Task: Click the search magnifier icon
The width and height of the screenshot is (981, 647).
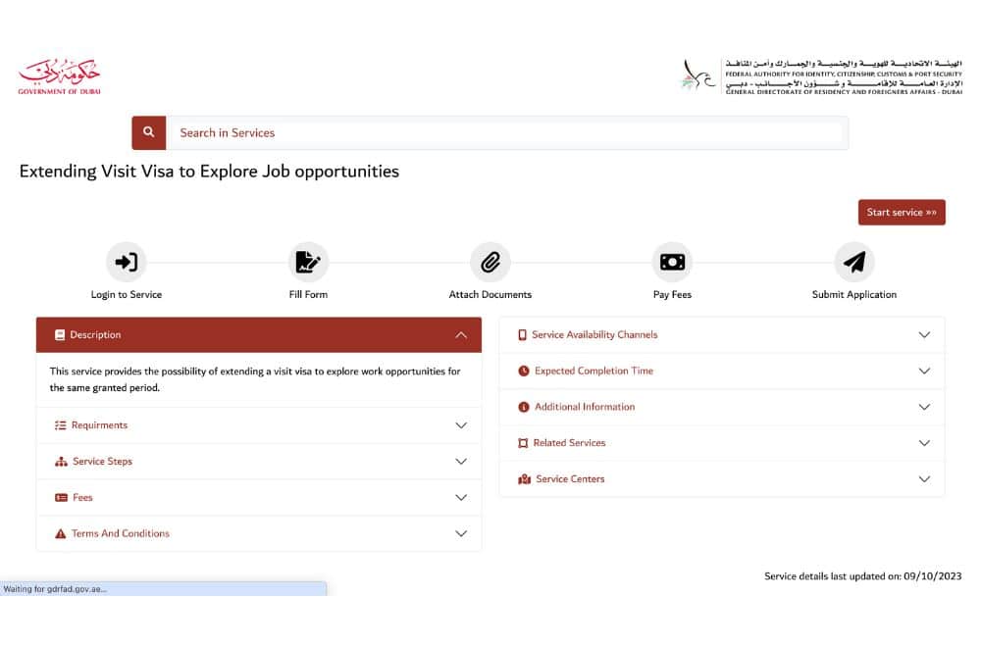Action: pos(148,131)
